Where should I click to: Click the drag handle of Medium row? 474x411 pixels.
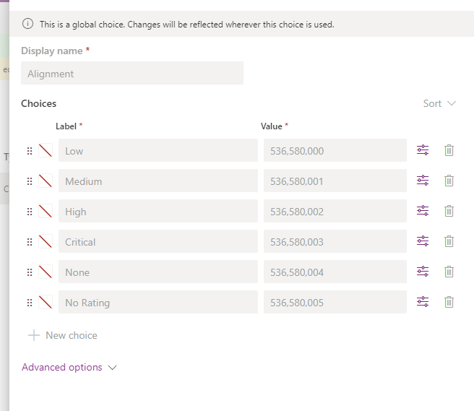coord(30,181)
